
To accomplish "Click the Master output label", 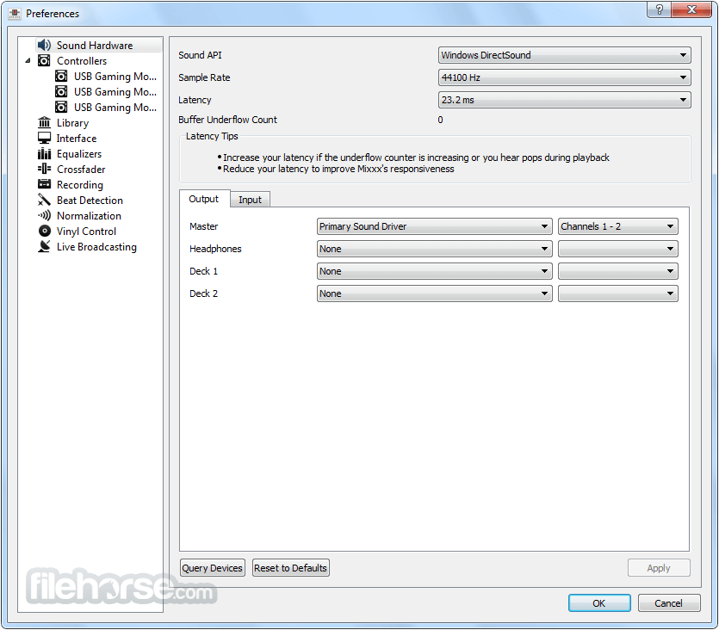I will tap(203, 226).
